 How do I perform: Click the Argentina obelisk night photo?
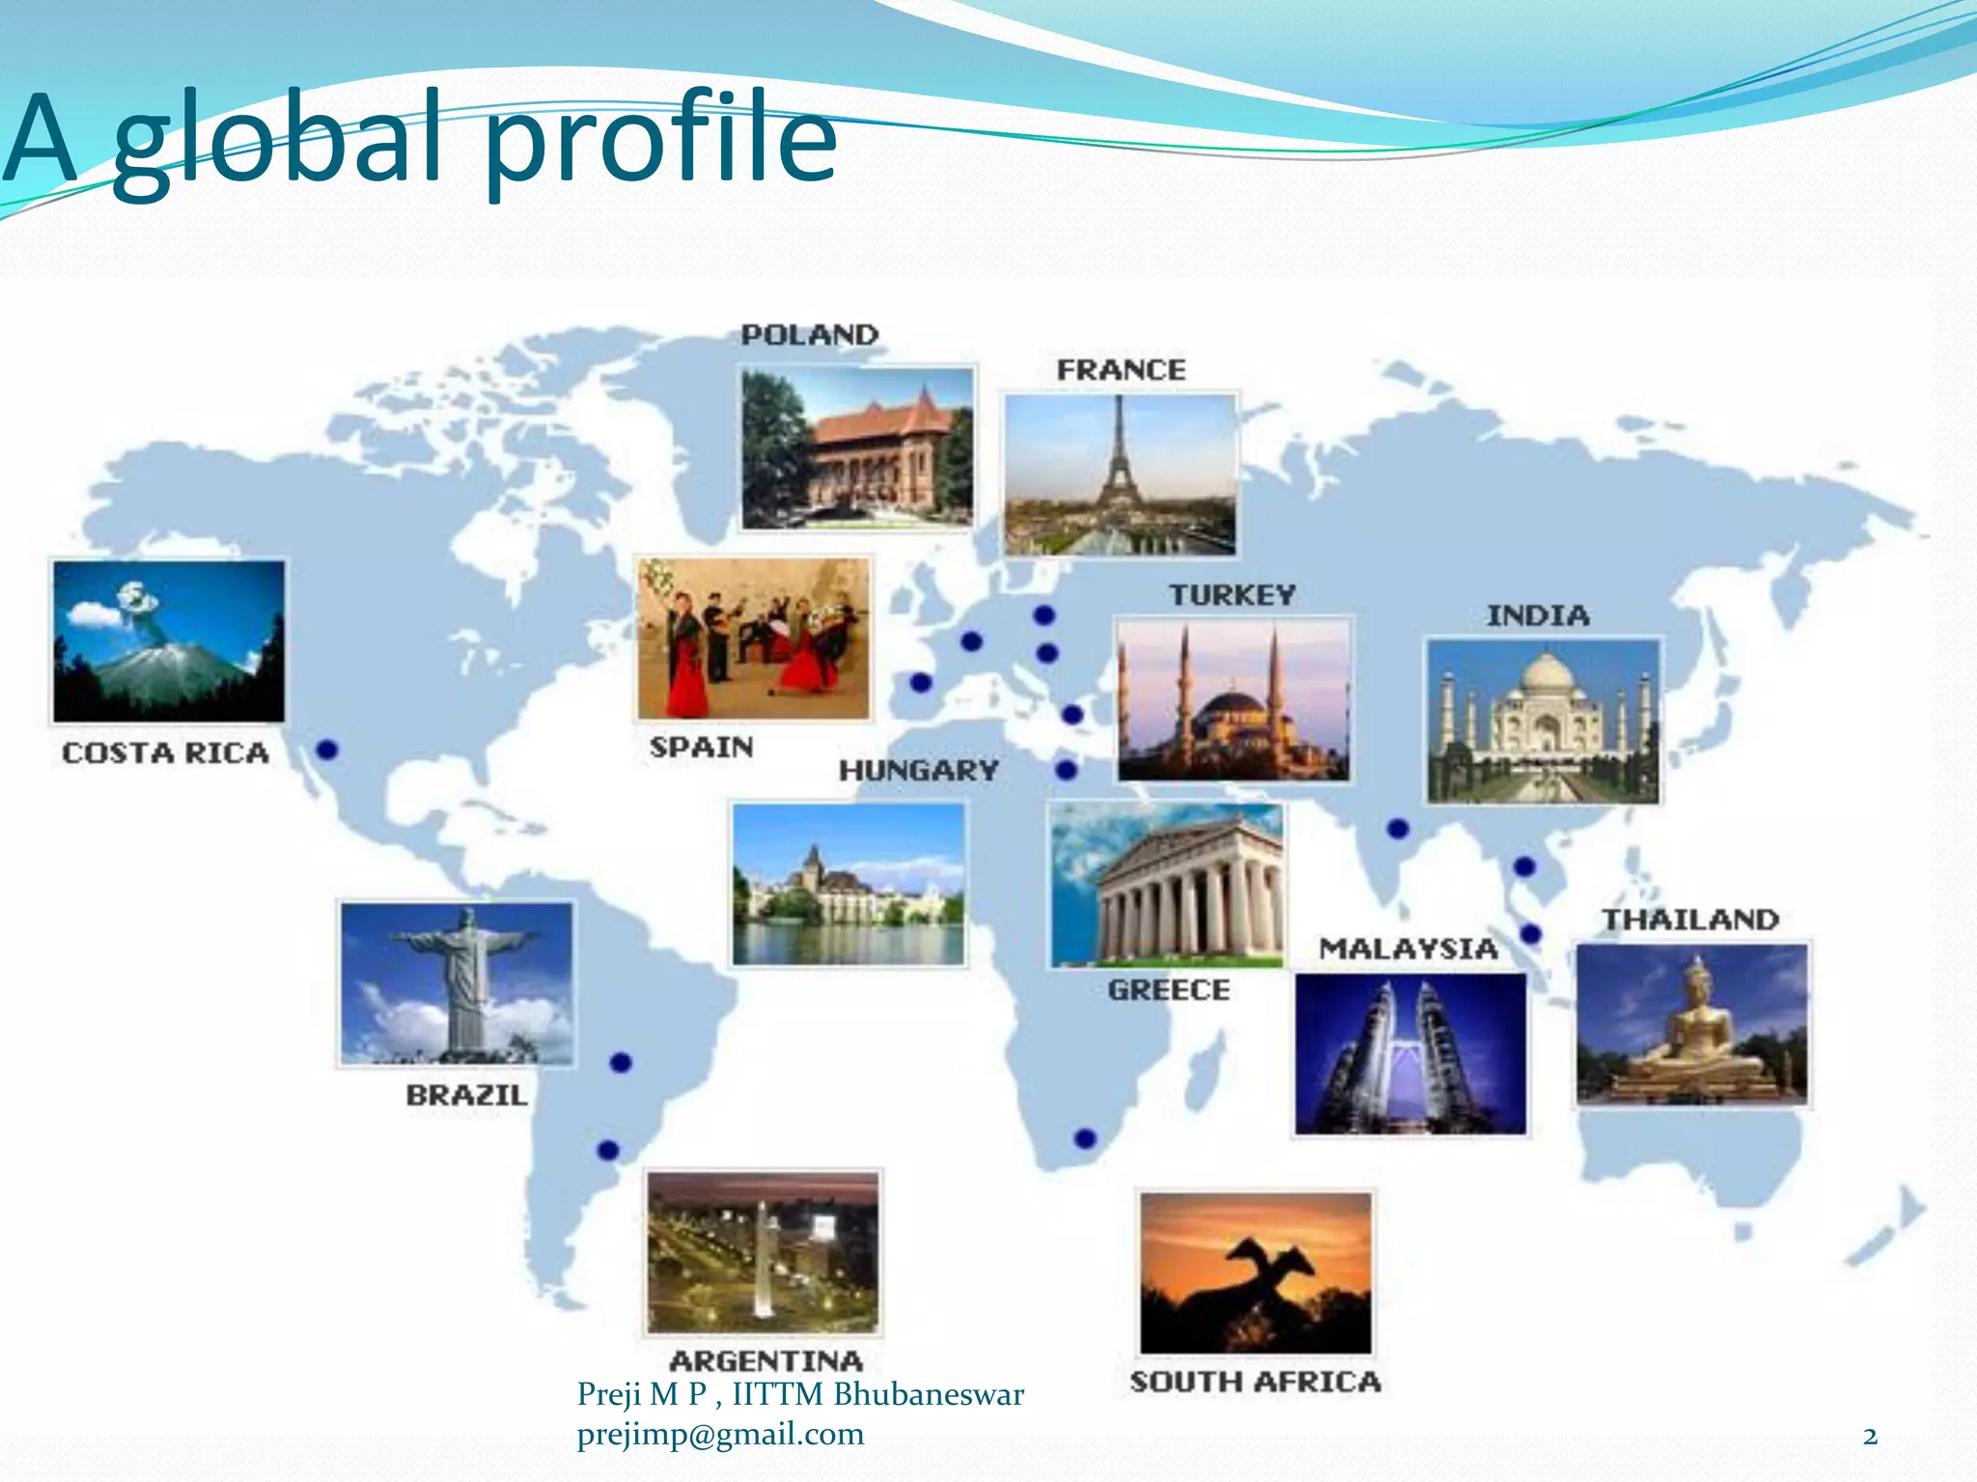point(763,1252)
